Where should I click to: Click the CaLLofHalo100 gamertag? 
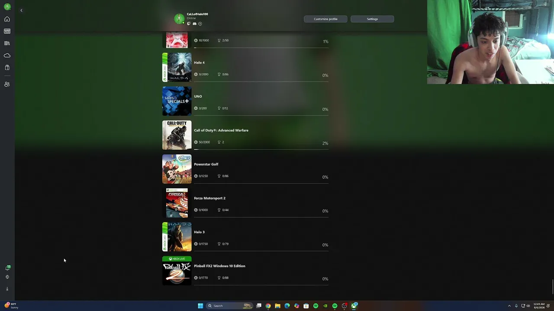[x=197, y=14]
